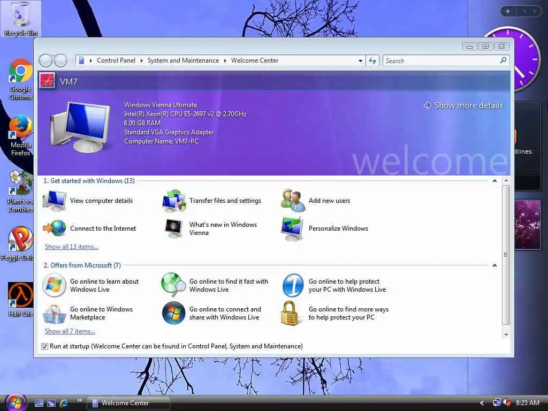Viewport: 548px width, 411px height.
Task: Click the vertical scrollbar thumb
Action: coord(506,255)
